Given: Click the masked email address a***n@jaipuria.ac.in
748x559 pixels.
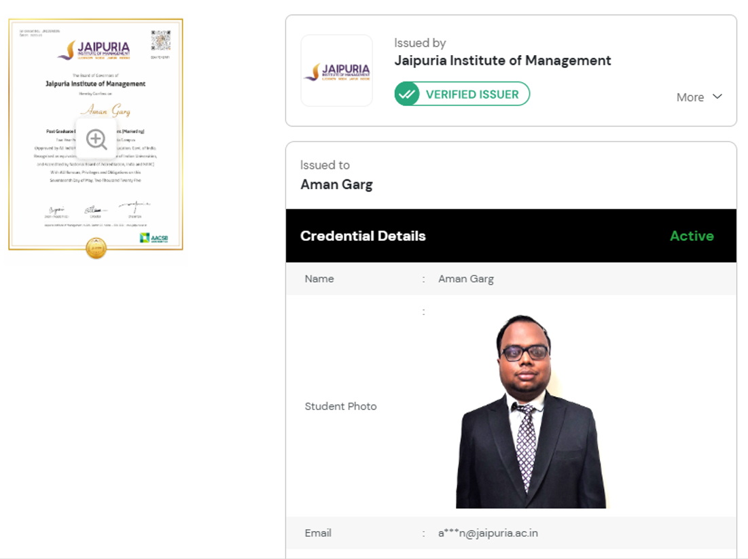Looking at the screenshot, I should click(488, 533).
